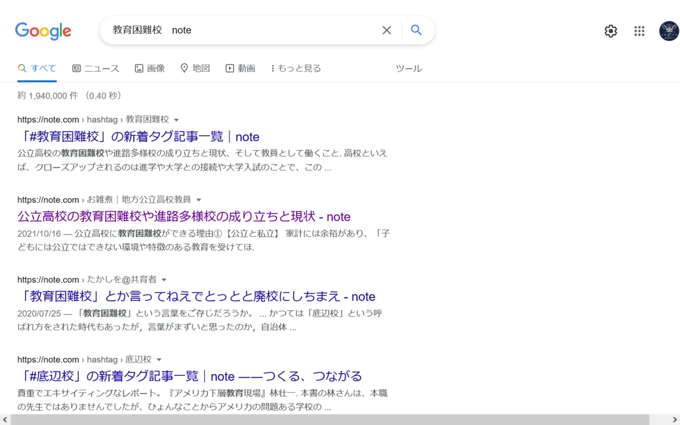680x425 pixels.
Task: Click the Google logo
Action: [43, 31]
